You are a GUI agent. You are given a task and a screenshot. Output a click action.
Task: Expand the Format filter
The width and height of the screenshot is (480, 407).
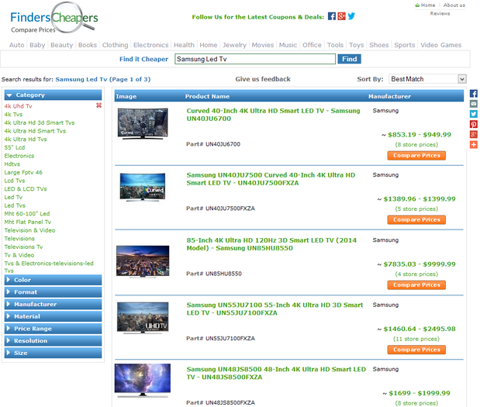53,292
